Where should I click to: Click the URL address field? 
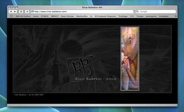[82, 11]
